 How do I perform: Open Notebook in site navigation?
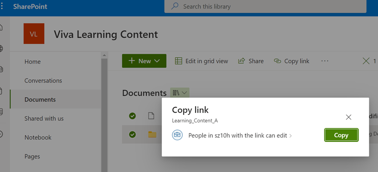38,138
